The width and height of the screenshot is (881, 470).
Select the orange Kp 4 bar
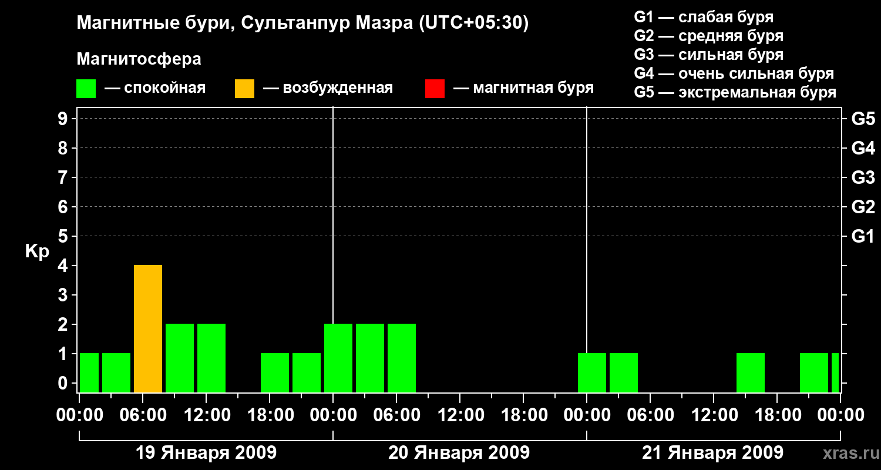click(x=148, y=329)
